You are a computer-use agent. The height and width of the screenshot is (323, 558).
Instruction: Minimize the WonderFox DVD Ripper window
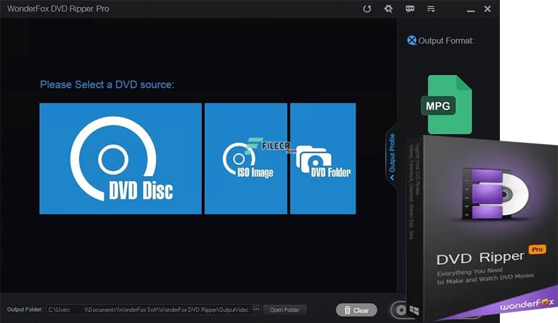(471, 10)
